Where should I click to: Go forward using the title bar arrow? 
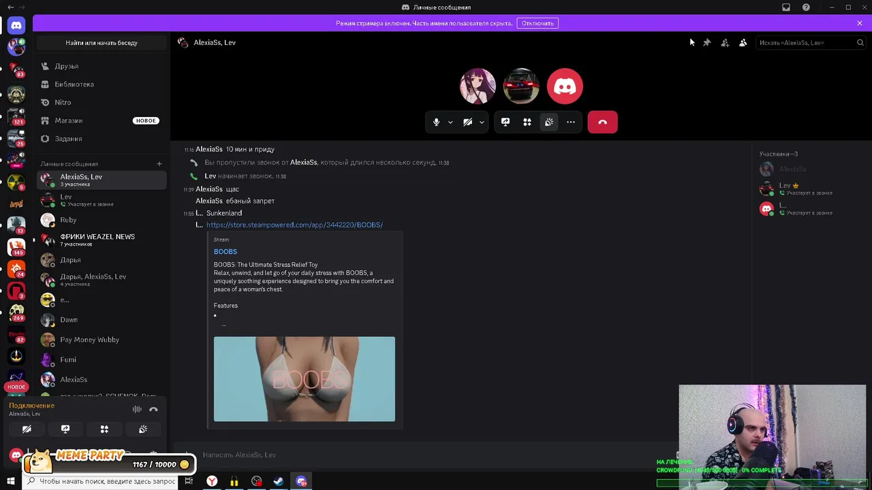click(x=23, y=7)
